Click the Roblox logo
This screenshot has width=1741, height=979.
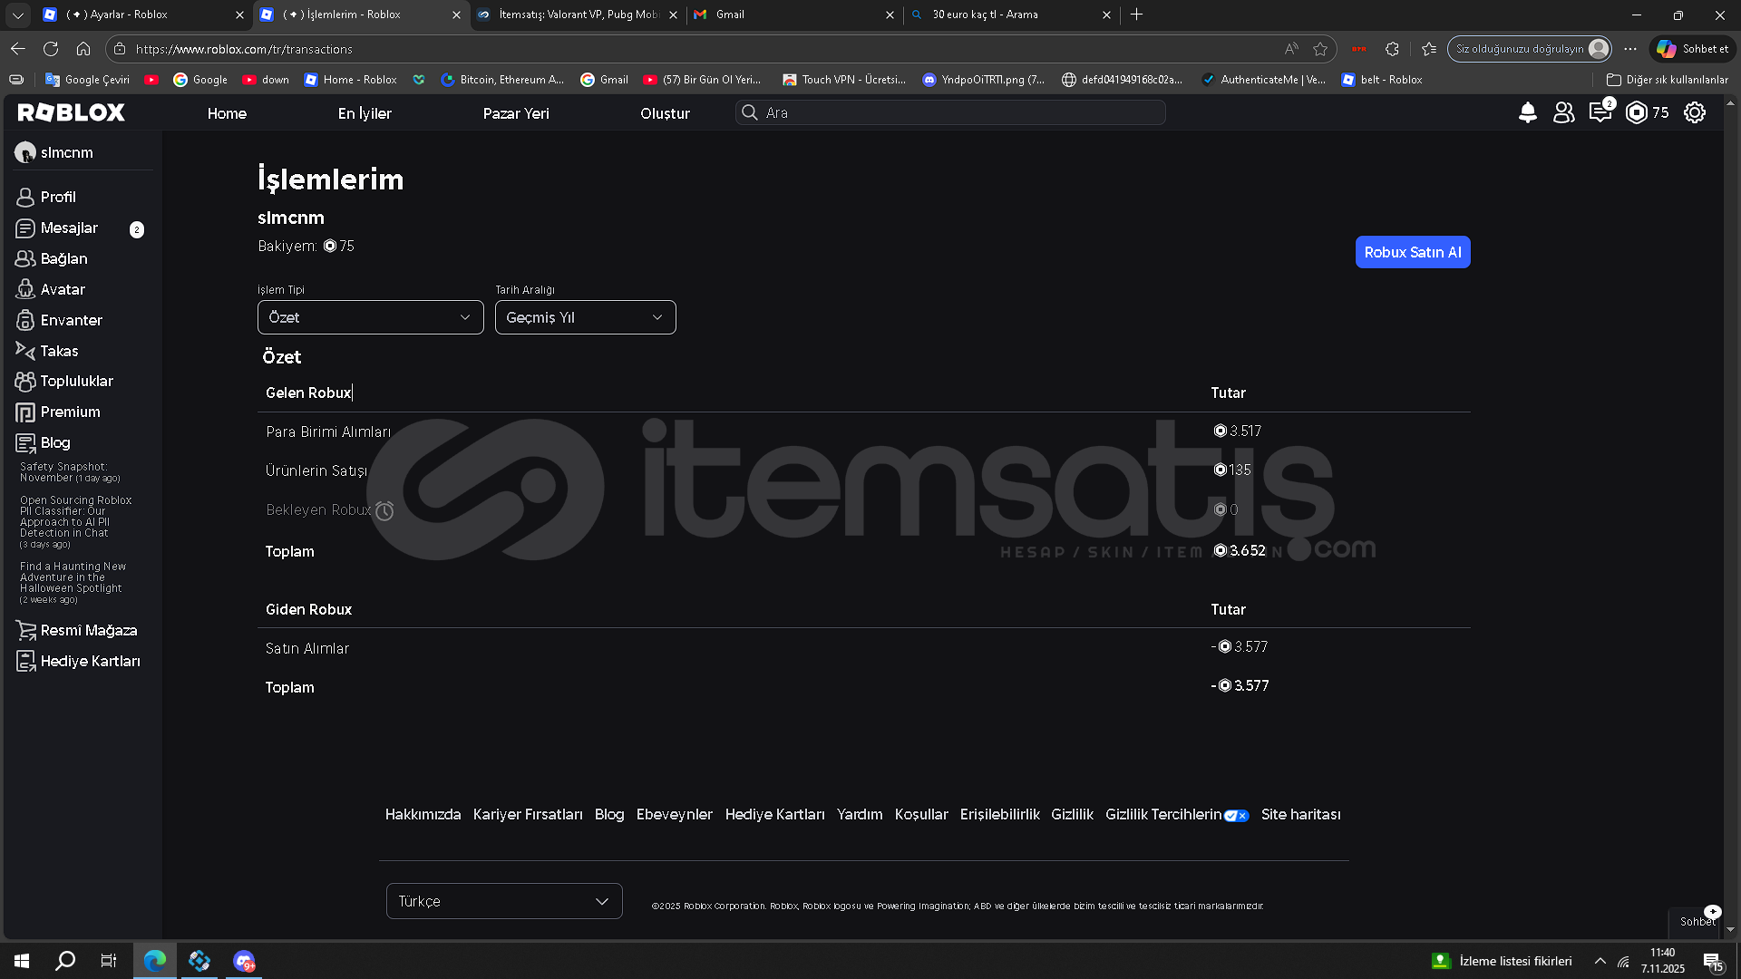[72, 112]
